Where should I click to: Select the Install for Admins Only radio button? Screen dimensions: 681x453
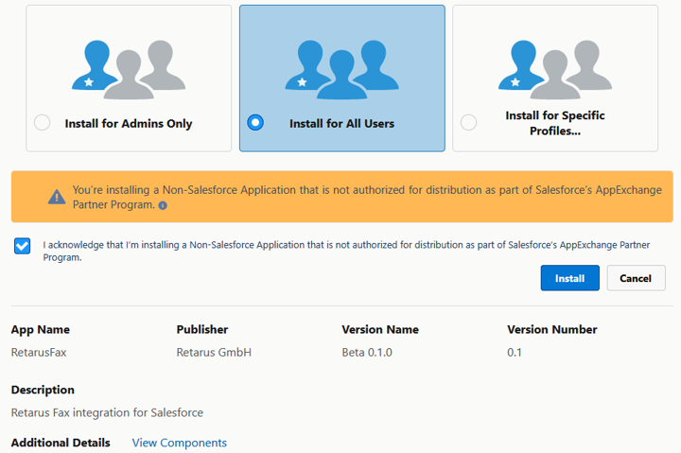click(x=42, y=123)
